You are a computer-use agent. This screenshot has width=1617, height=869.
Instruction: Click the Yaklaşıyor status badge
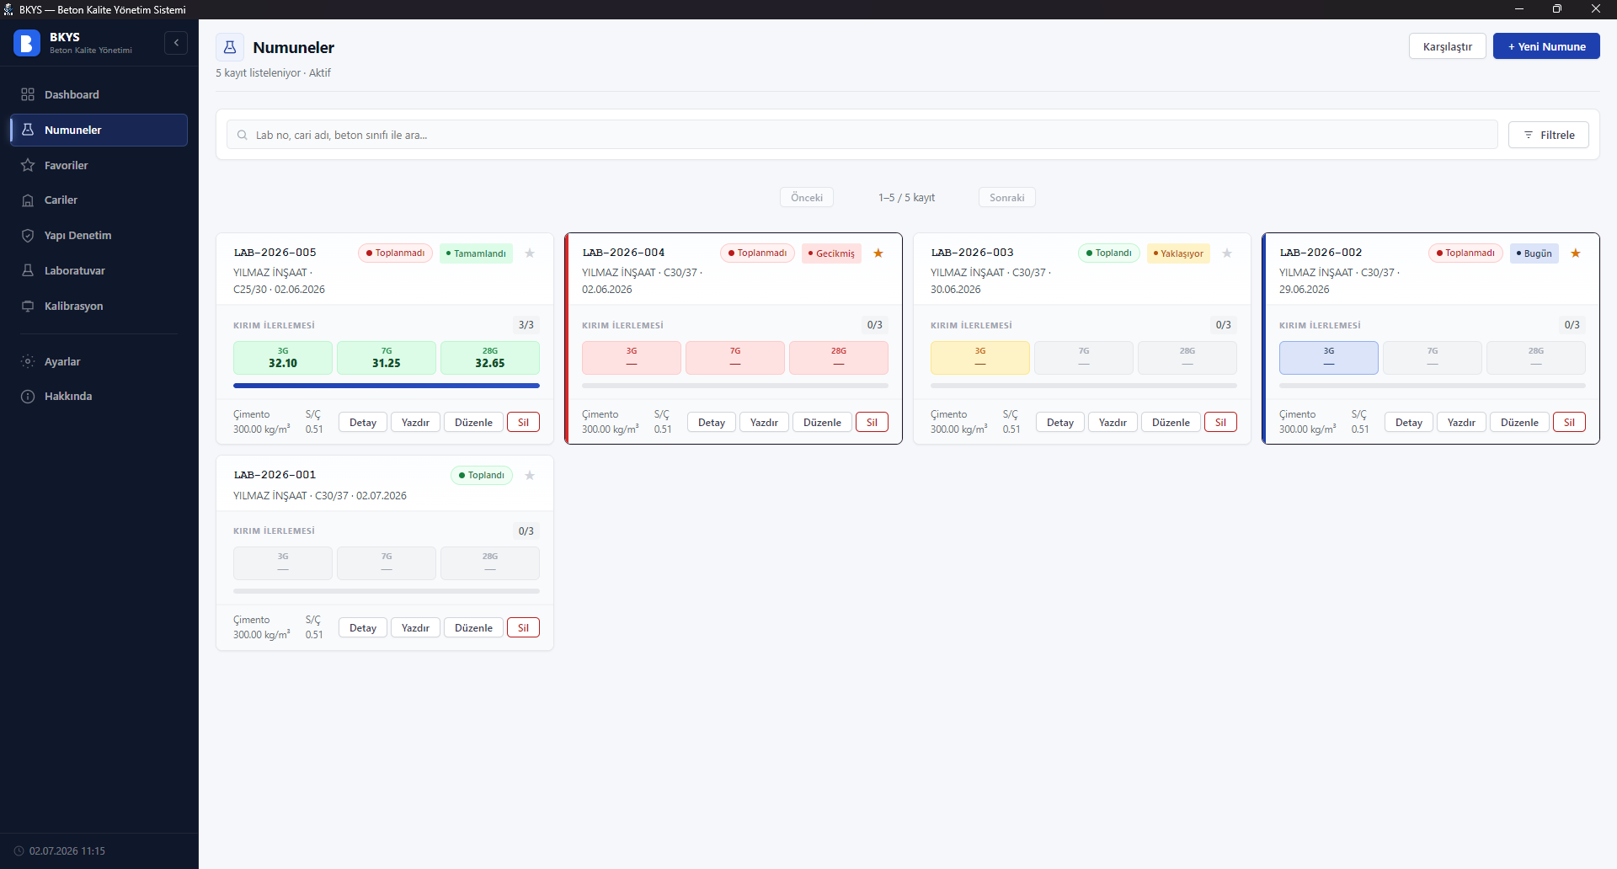[x=1178, y=253]
